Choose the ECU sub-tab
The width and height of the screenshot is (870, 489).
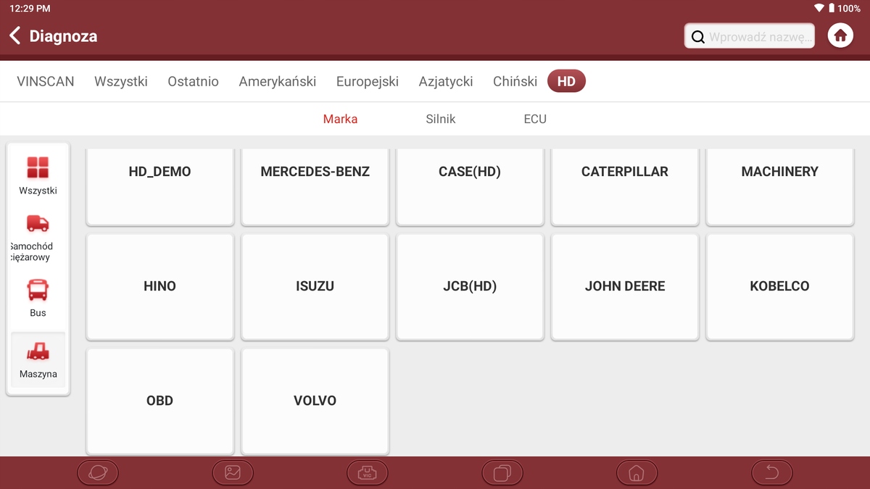tap(535, 119)
